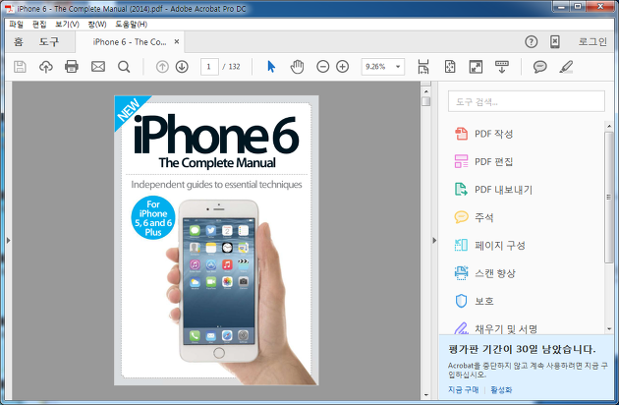619x405 pixels.
Task: Expand the left navigation pane arrow
Action: 8,240
